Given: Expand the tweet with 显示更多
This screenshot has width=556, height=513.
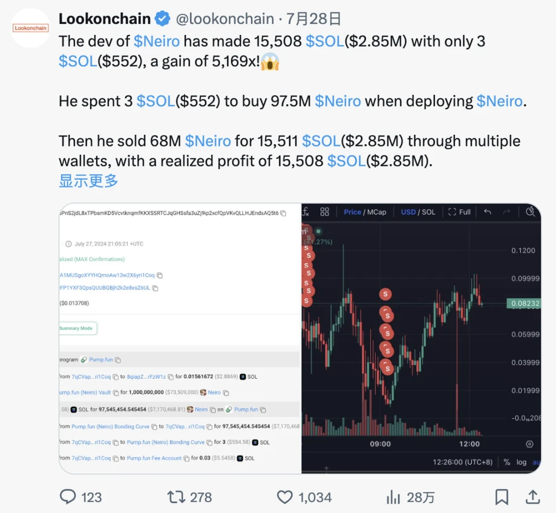Looking at the screenshot, I should click(x=88, y=180).
